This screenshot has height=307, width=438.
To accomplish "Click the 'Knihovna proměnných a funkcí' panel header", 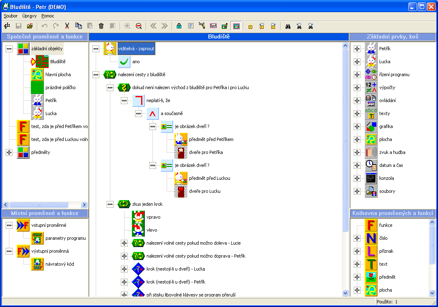I will (393, 213).
